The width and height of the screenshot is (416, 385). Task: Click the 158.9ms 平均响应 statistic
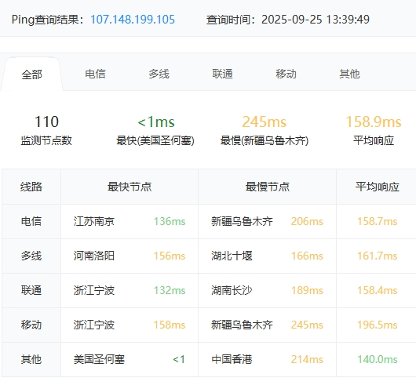pyautogui.click(x=374, y=130)
